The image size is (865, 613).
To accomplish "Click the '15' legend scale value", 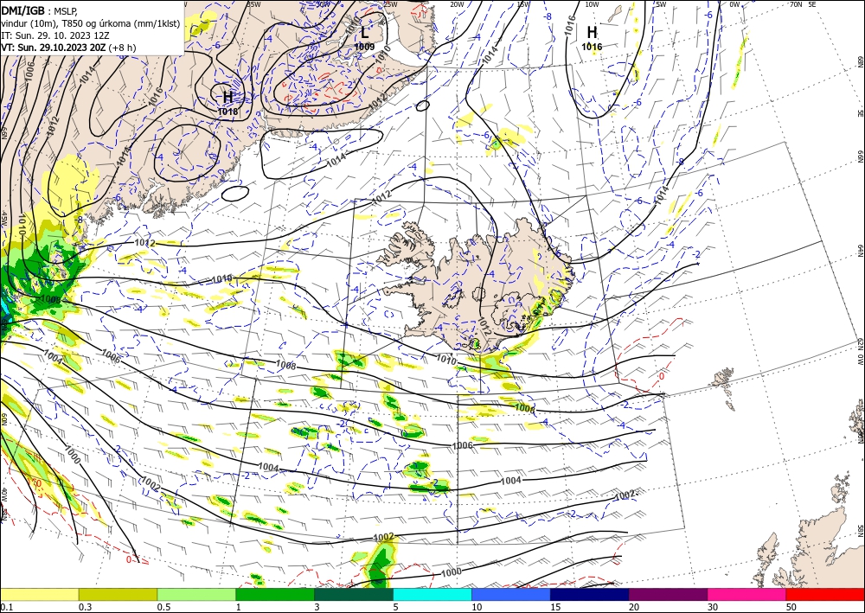I will [x=555, y=607].
